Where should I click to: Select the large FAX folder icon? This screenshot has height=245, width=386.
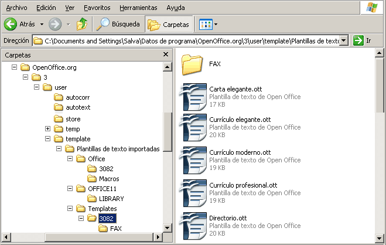click(x=192, y=64)
